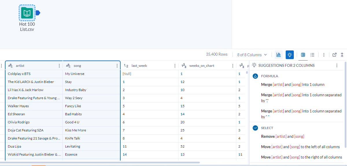Select the Knife Talk cell
Screen dimensions: 347x166
pos(92,138)
